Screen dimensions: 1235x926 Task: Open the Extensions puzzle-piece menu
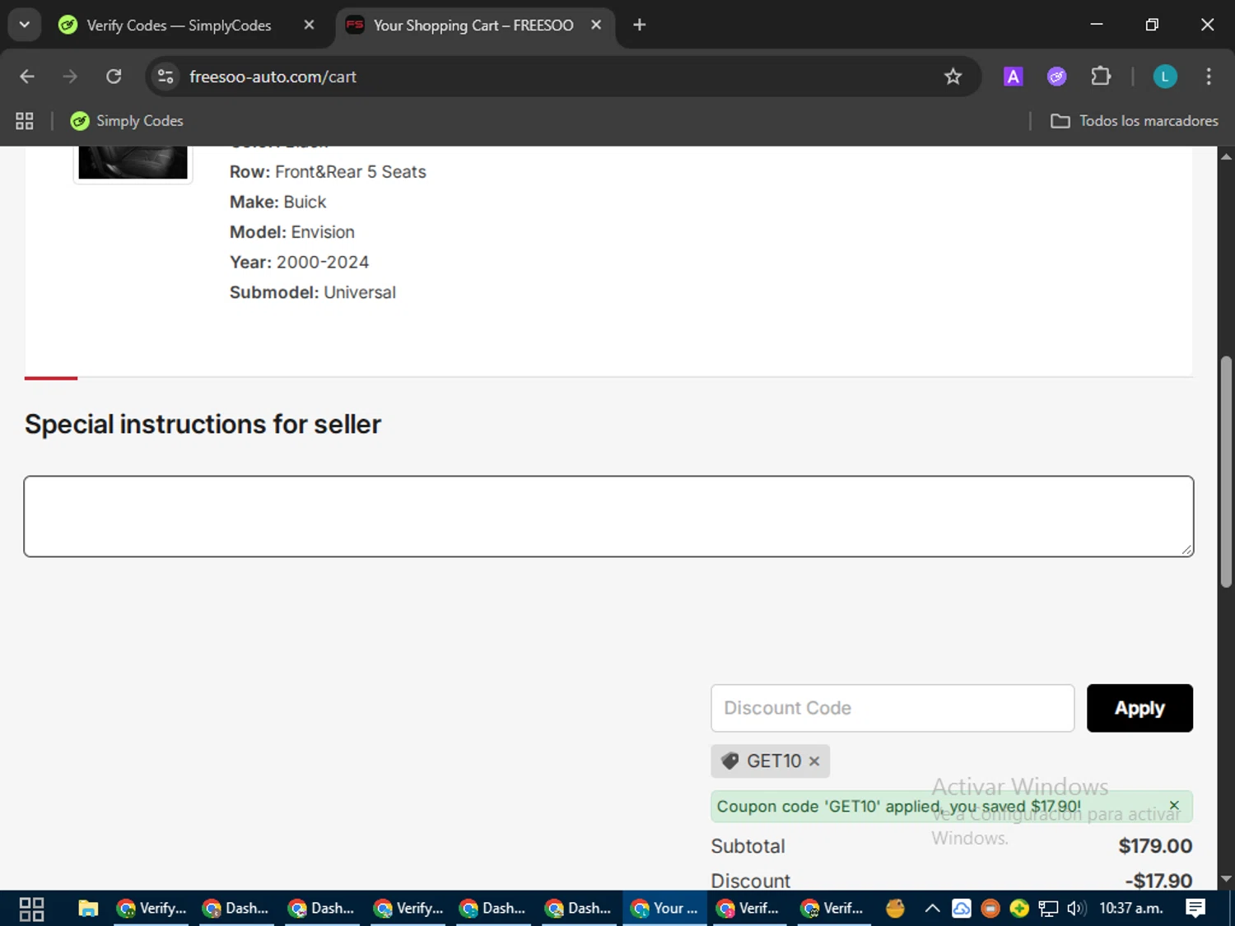(1101, 77)
